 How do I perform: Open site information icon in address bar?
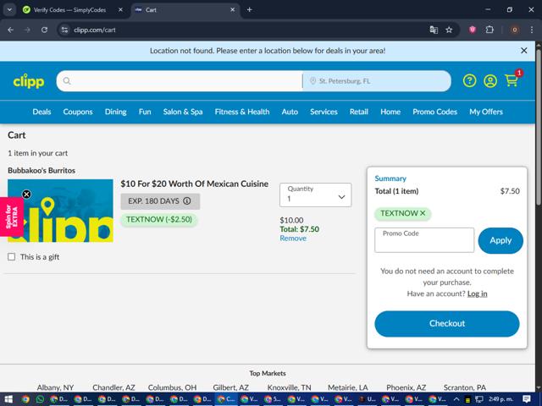coord(64,30)
